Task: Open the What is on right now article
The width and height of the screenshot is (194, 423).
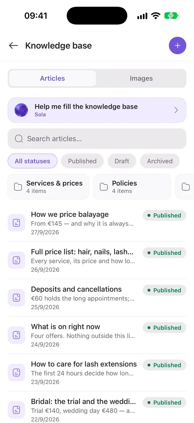Action: (97, 335)
